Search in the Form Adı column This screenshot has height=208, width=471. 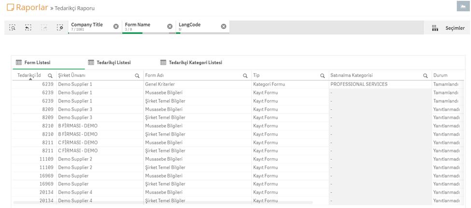(x=245, y=76)
